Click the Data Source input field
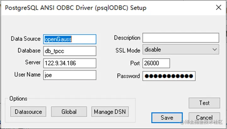The image size is (227, 129). click(x=69, y=39)
